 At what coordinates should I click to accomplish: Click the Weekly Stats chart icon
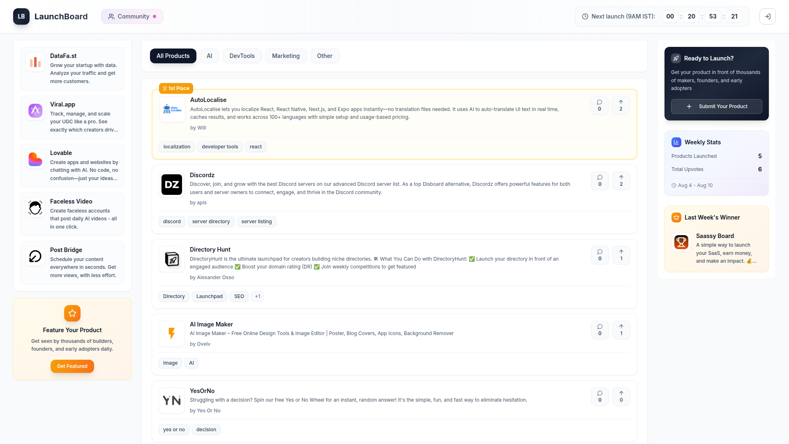coord(676,142)
